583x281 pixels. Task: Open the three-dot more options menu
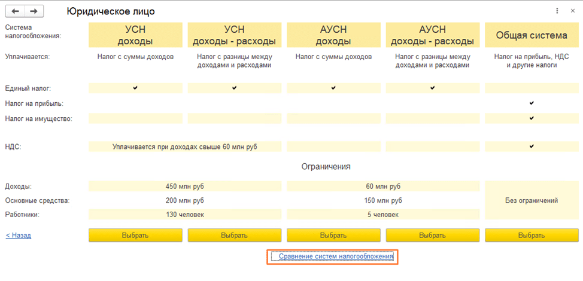(x=557, y=11)
